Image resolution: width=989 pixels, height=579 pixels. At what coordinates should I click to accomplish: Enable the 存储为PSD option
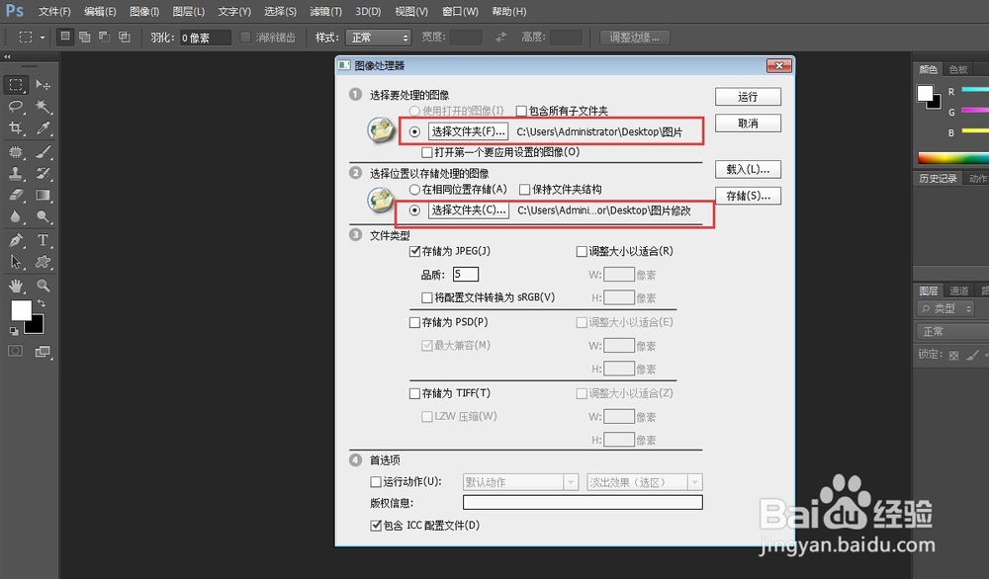click(415, 321)
